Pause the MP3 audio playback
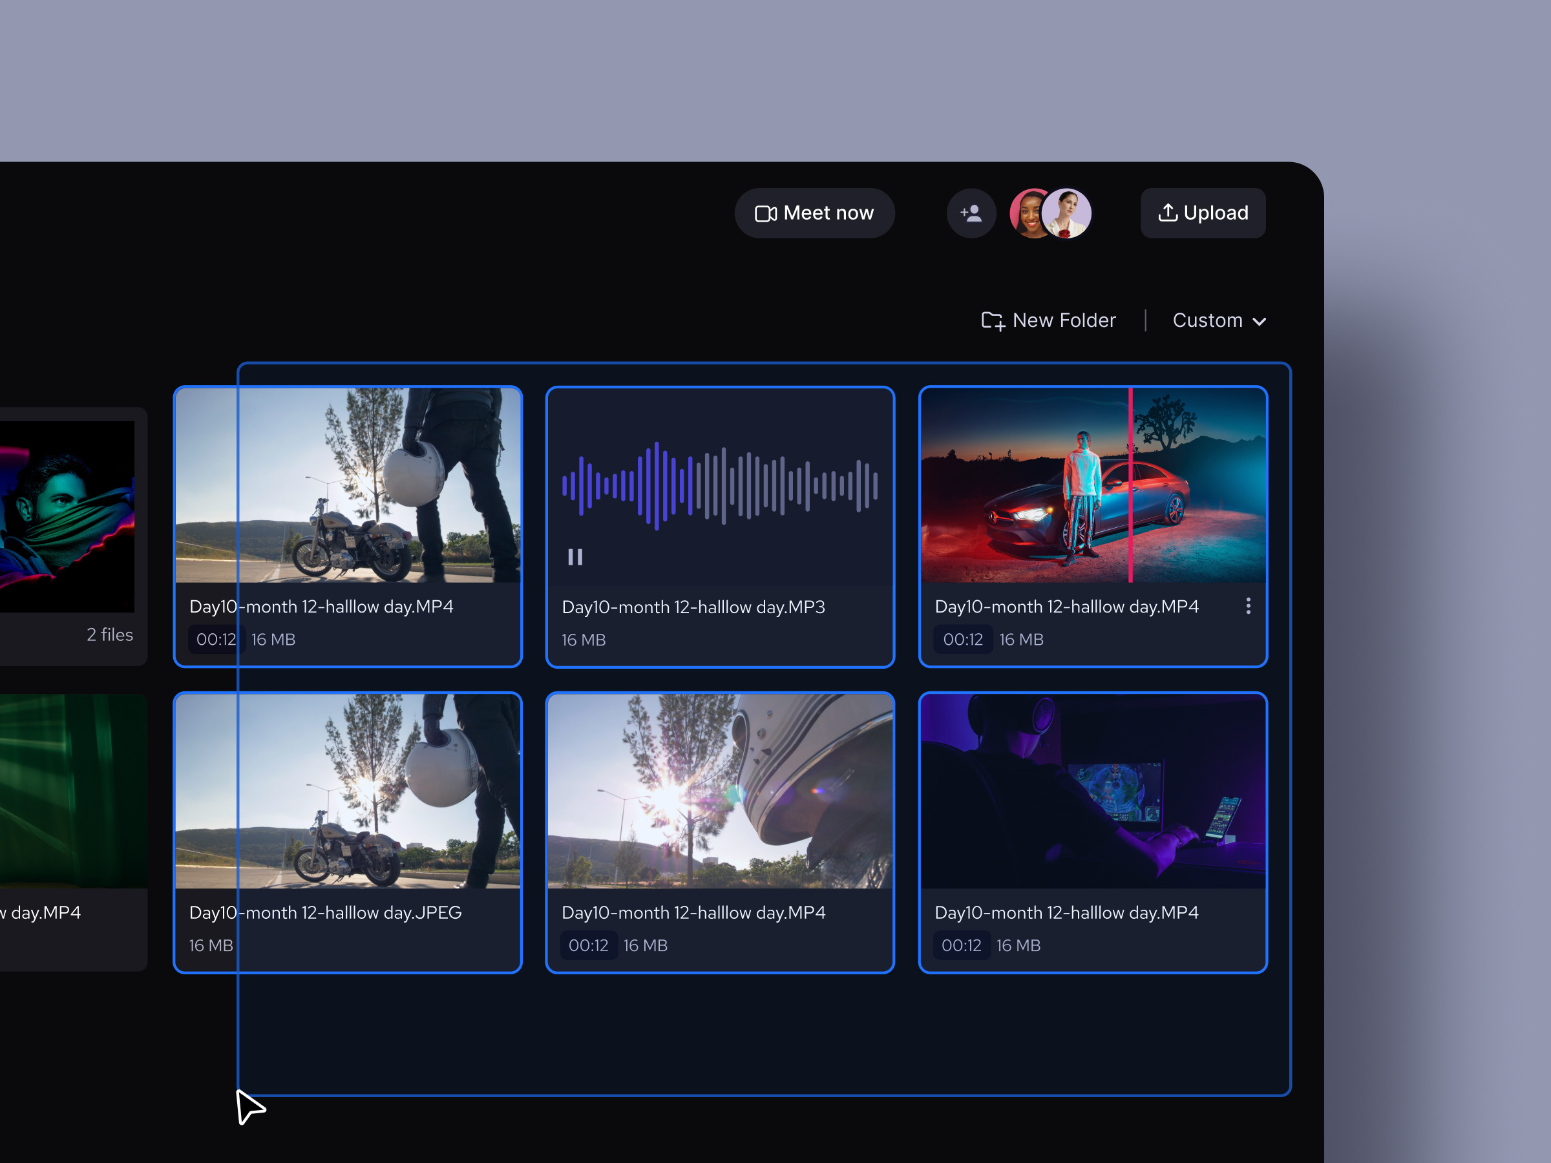Viewport: 1551px width, 1163px height. [x=575, y=558]
